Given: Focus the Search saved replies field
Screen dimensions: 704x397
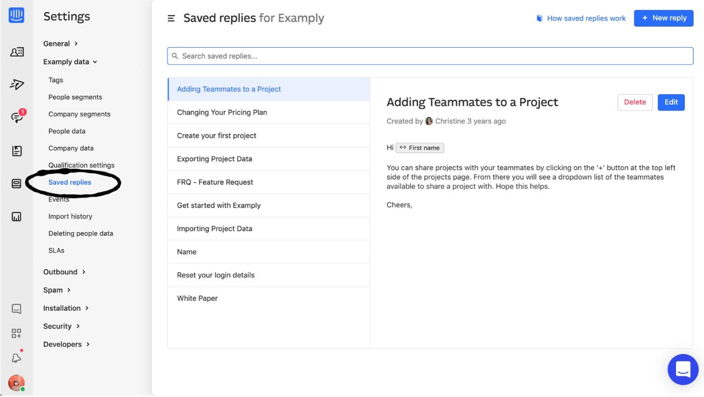Looking at the screenshot, I should point(430,56).
